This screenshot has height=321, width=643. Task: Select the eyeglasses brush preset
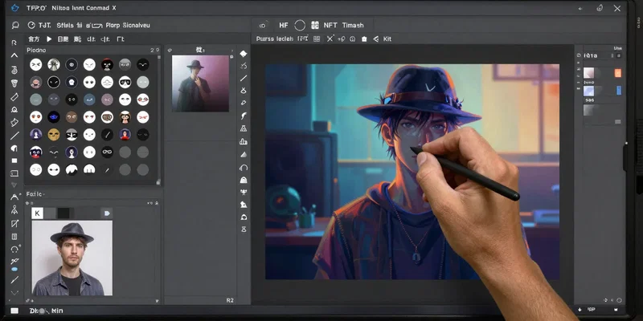pyautogui.click(x=107, y=152)
